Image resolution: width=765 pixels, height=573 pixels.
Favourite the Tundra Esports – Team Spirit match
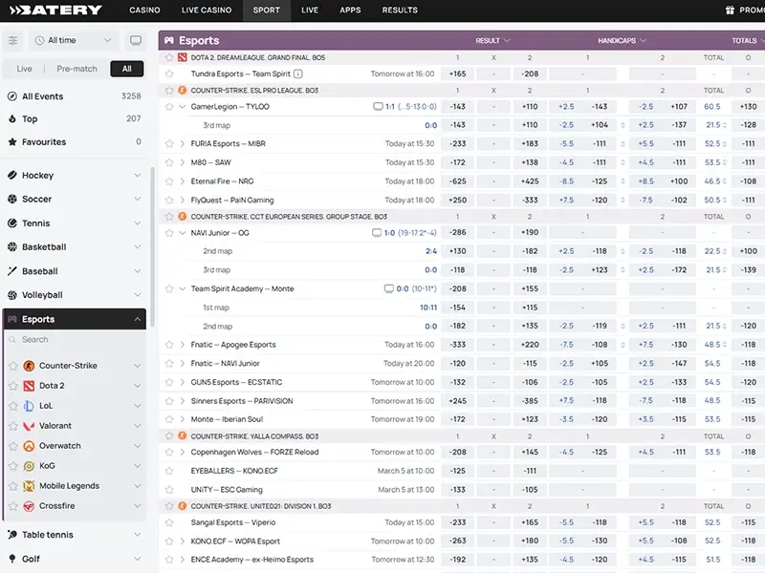(x=169, y=74)
